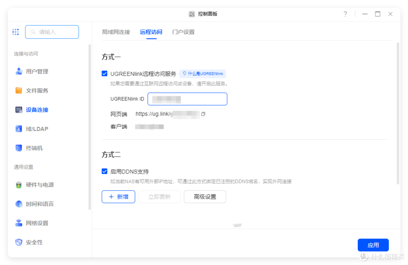The width and height of the screenshot is (408, 265).
Task: Click the 用户管理 user icon
Action: click(x=19, y=71)
